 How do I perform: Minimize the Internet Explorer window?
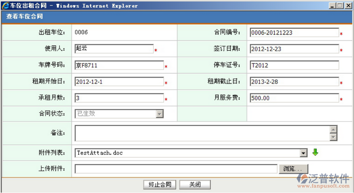(x=332, y=6)
